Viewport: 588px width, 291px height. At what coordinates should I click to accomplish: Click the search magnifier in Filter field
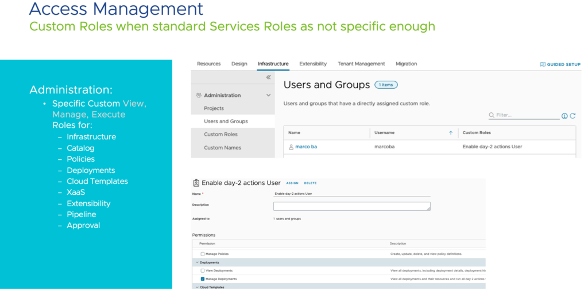point(492,115)
